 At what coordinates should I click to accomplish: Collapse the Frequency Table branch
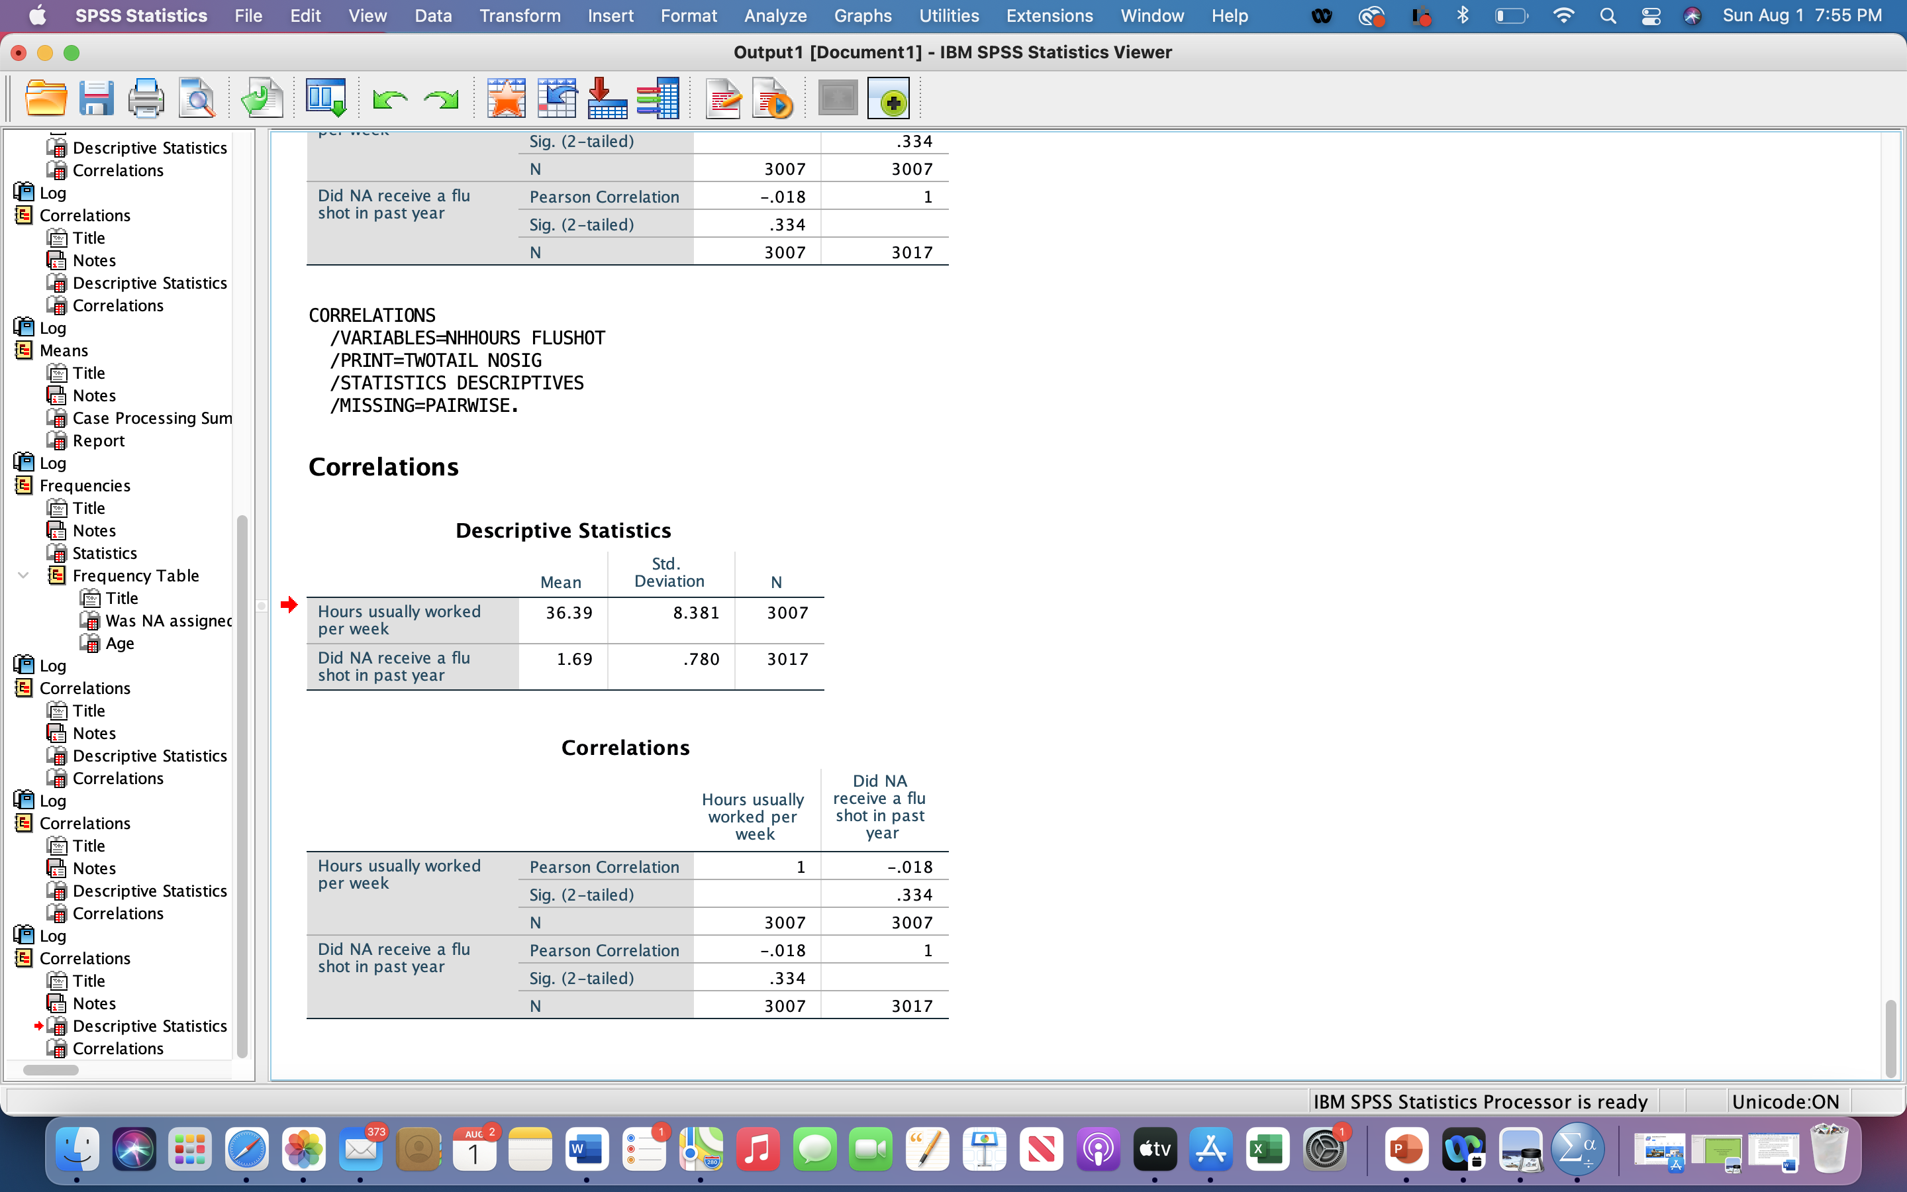pos(22,575)
